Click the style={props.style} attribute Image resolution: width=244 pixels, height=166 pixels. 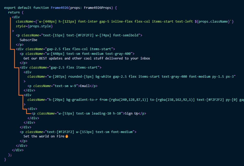coord(34,26)
